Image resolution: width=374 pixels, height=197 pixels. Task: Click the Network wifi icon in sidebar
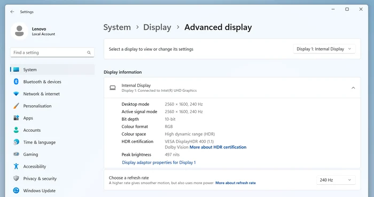point(16,94)
